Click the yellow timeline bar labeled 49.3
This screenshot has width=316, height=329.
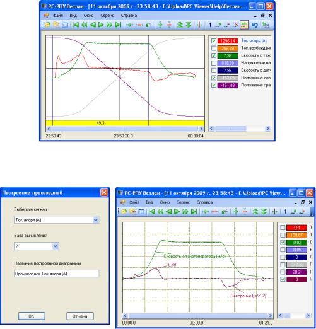pyautogui.click(x=125, y=123)
